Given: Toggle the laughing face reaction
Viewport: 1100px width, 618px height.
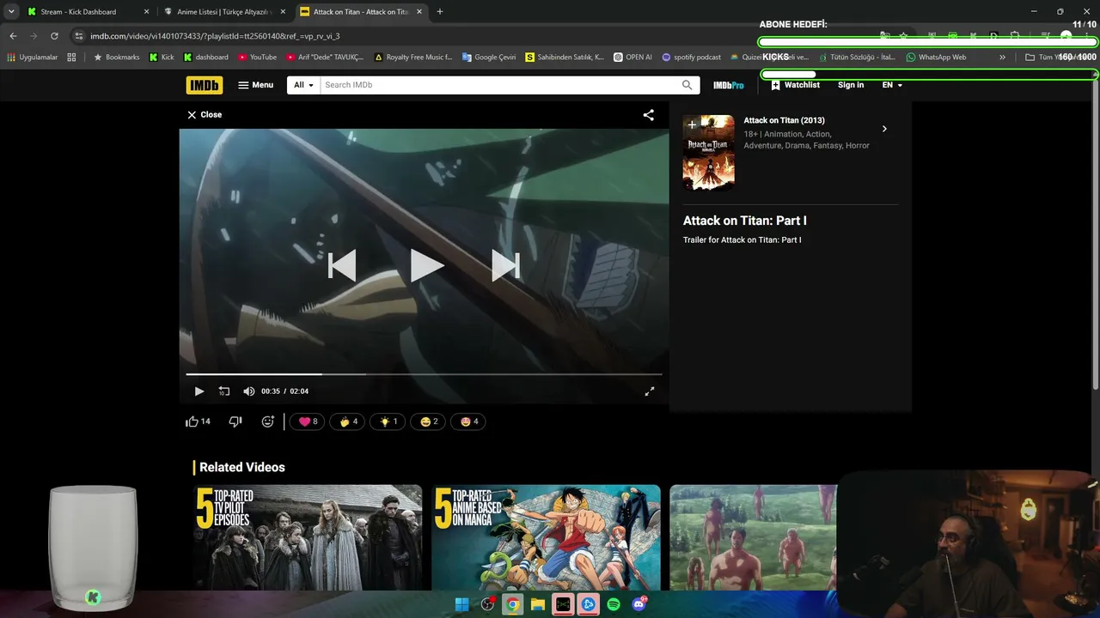Looking at the screenshot, I should 429,421.
